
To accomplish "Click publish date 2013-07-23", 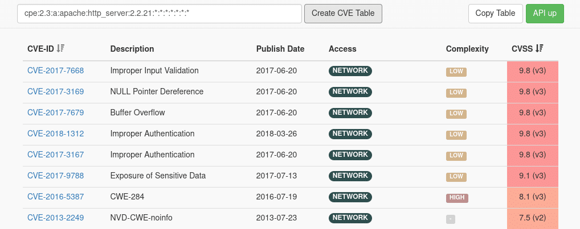I will [x=277, y=218].
